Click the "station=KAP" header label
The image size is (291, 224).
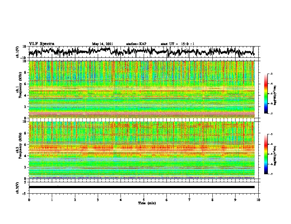click(136, 44)
